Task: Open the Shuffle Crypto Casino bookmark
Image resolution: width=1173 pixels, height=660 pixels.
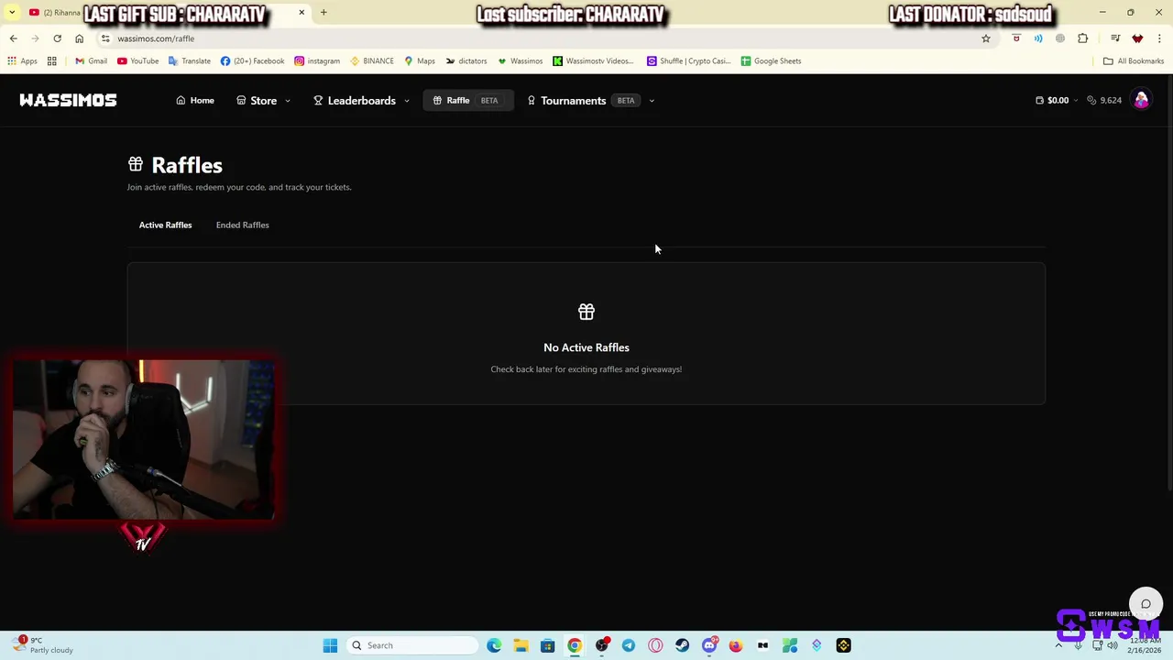Action: (689, 60)
